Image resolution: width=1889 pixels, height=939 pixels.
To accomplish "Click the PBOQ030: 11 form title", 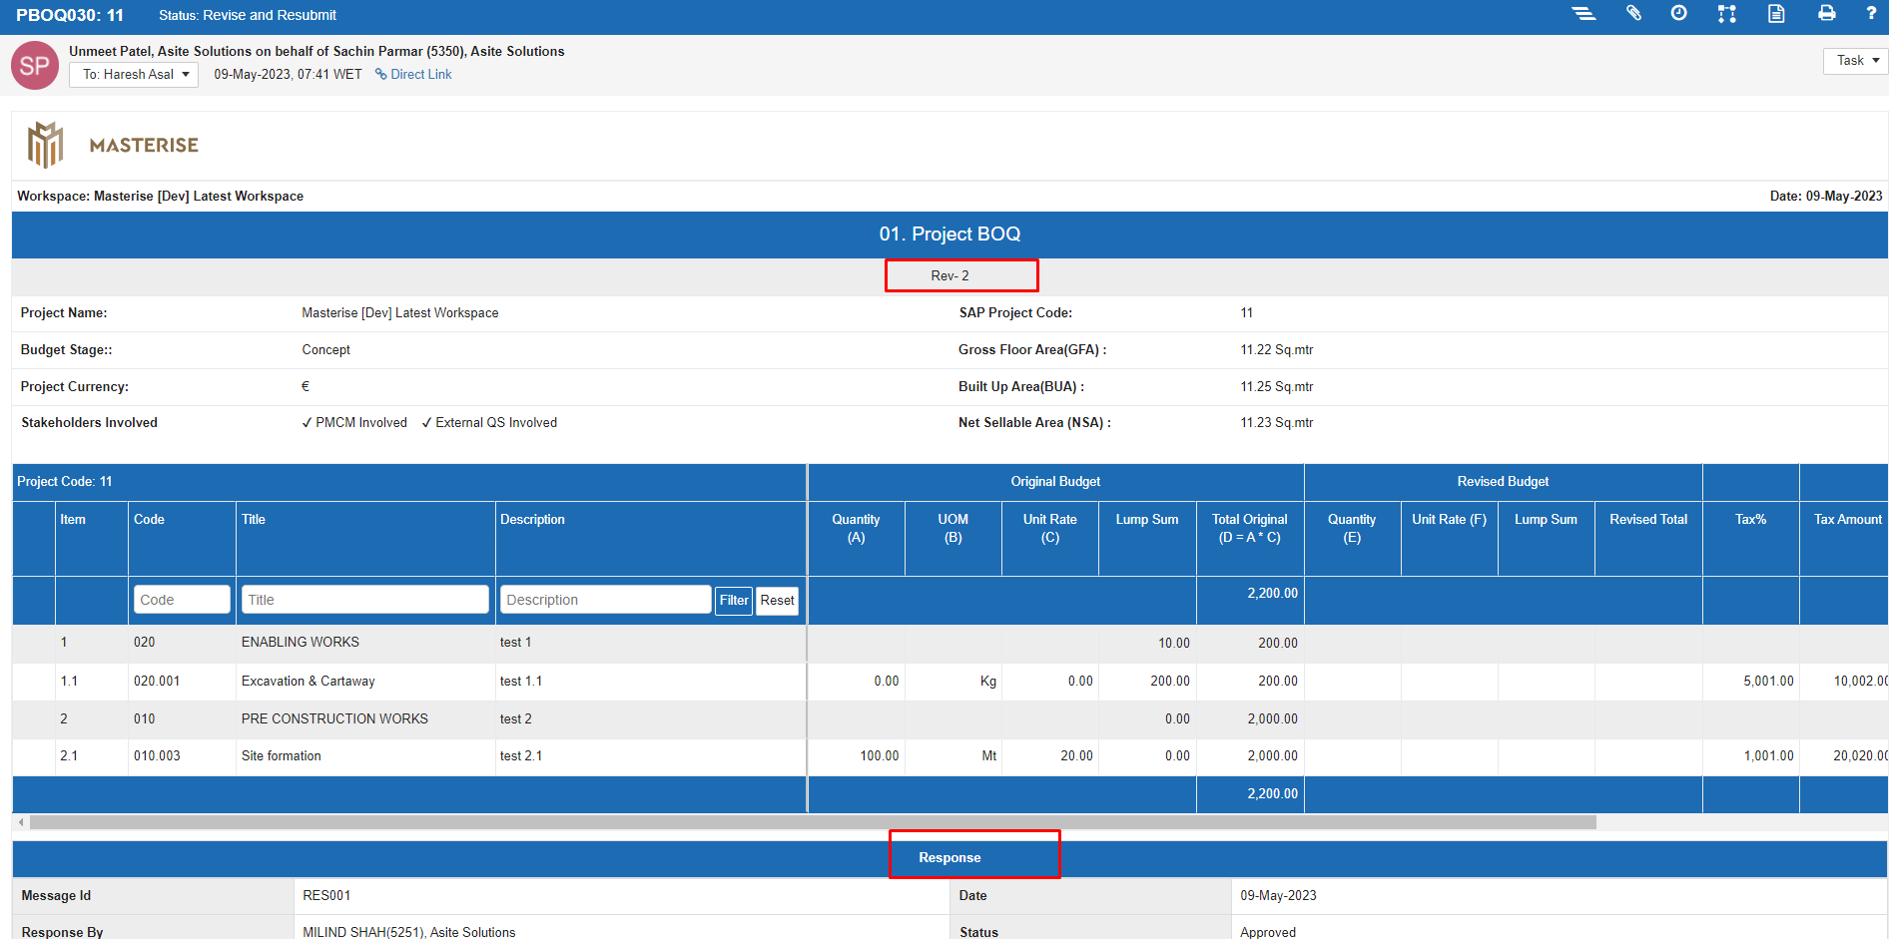I will (x=70, y=15).
